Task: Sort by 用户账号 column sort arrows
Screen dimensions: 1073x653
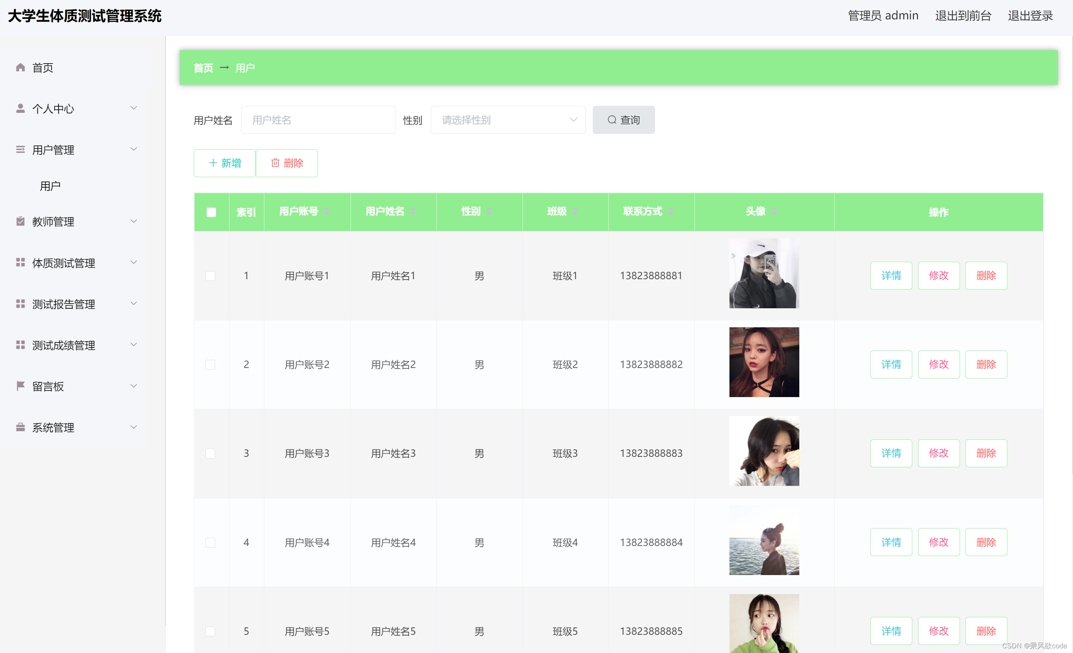Action: (326, 211)
